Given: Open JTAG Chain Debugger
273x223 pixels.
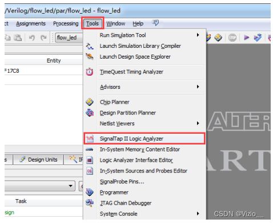Looking at the screenshot, I should tap(144, 203).
